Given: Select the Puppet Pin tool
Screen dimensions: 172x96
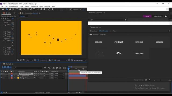Looking at the screenshot, I should pos(52,9).
